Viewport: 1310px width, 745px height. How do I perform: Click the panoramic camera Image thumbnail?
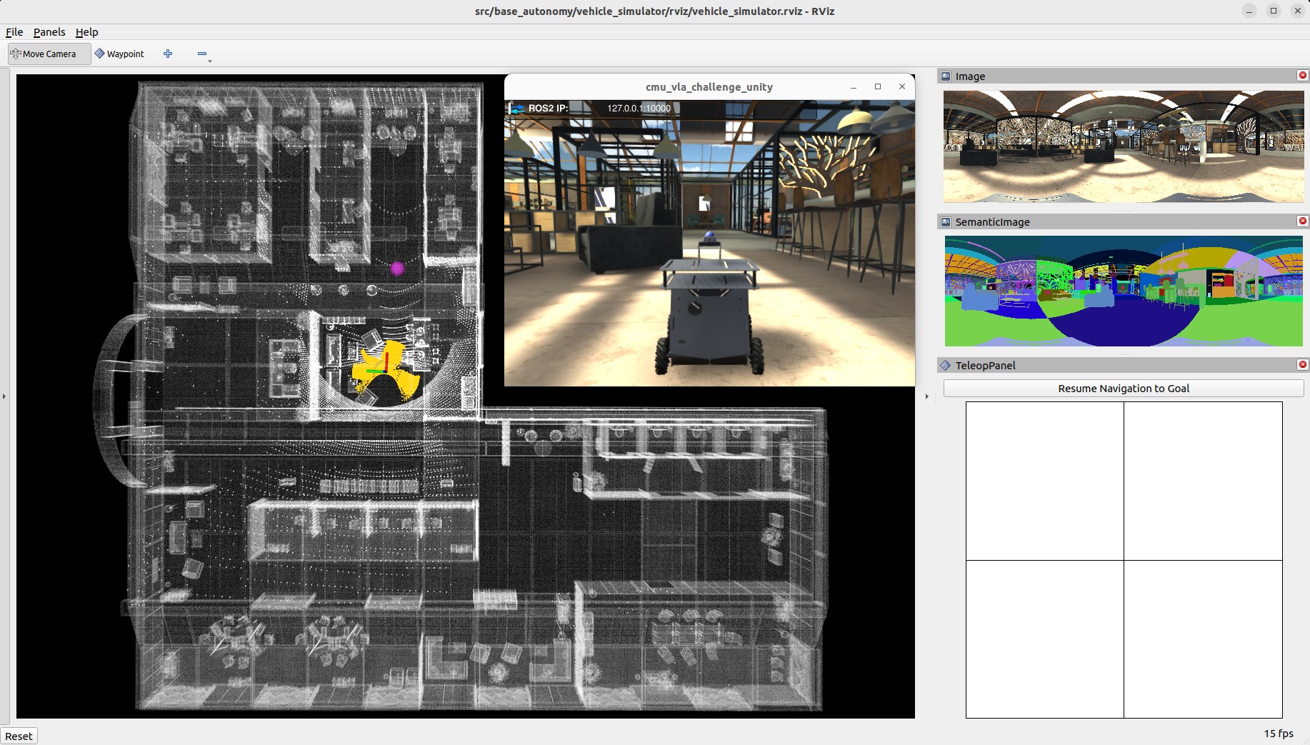(1124, 146)
